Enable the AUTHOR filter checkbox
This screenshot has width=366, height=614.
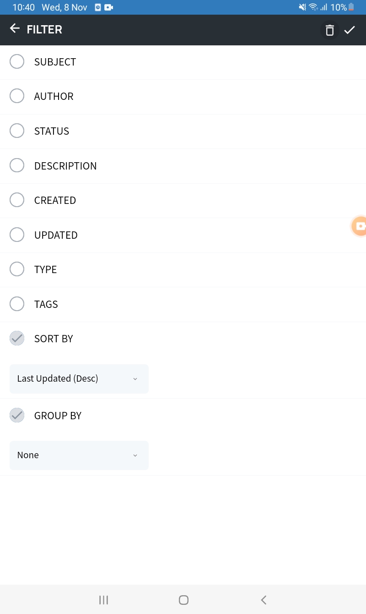[17, 96]
